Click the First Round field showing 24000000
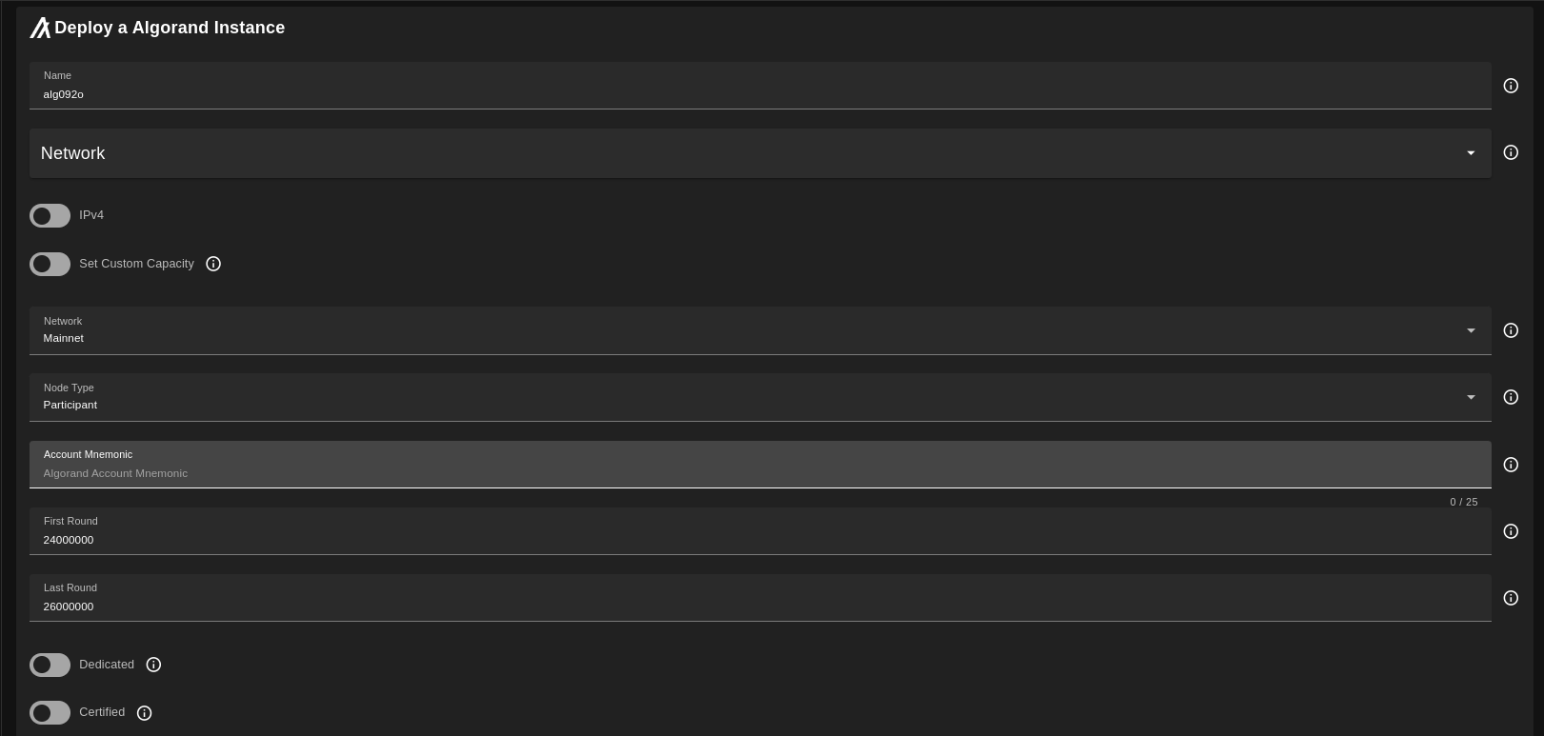Image resolution: width=1544 pixels, height=736 pixels. tap(759, 539)
